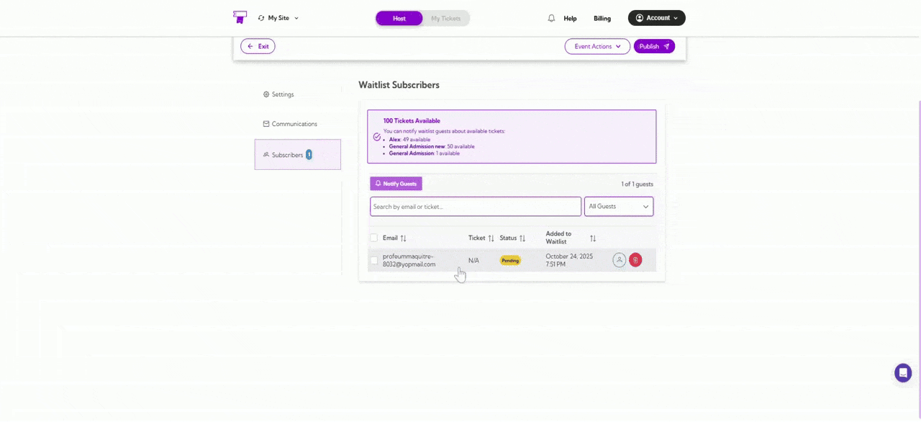Click the yellow Pending status badge
Viewport: 921px width, 422px height.
pos(510,260)
